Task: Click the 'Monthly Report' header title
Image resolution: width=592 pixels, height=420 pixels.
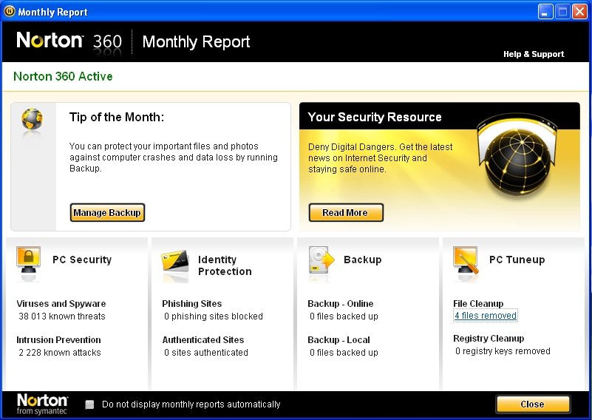Action: (196, 41)
